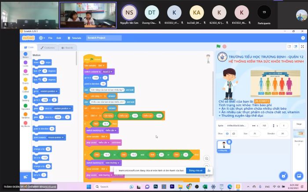The width and height of the screenshot is (308, 192).
Task: Select the Variables block category
Action: coord(26,115)
